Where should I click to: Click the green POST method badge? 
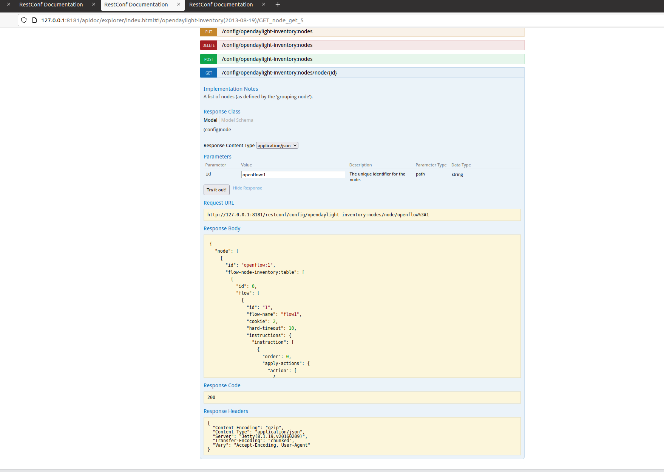(208, 59)
